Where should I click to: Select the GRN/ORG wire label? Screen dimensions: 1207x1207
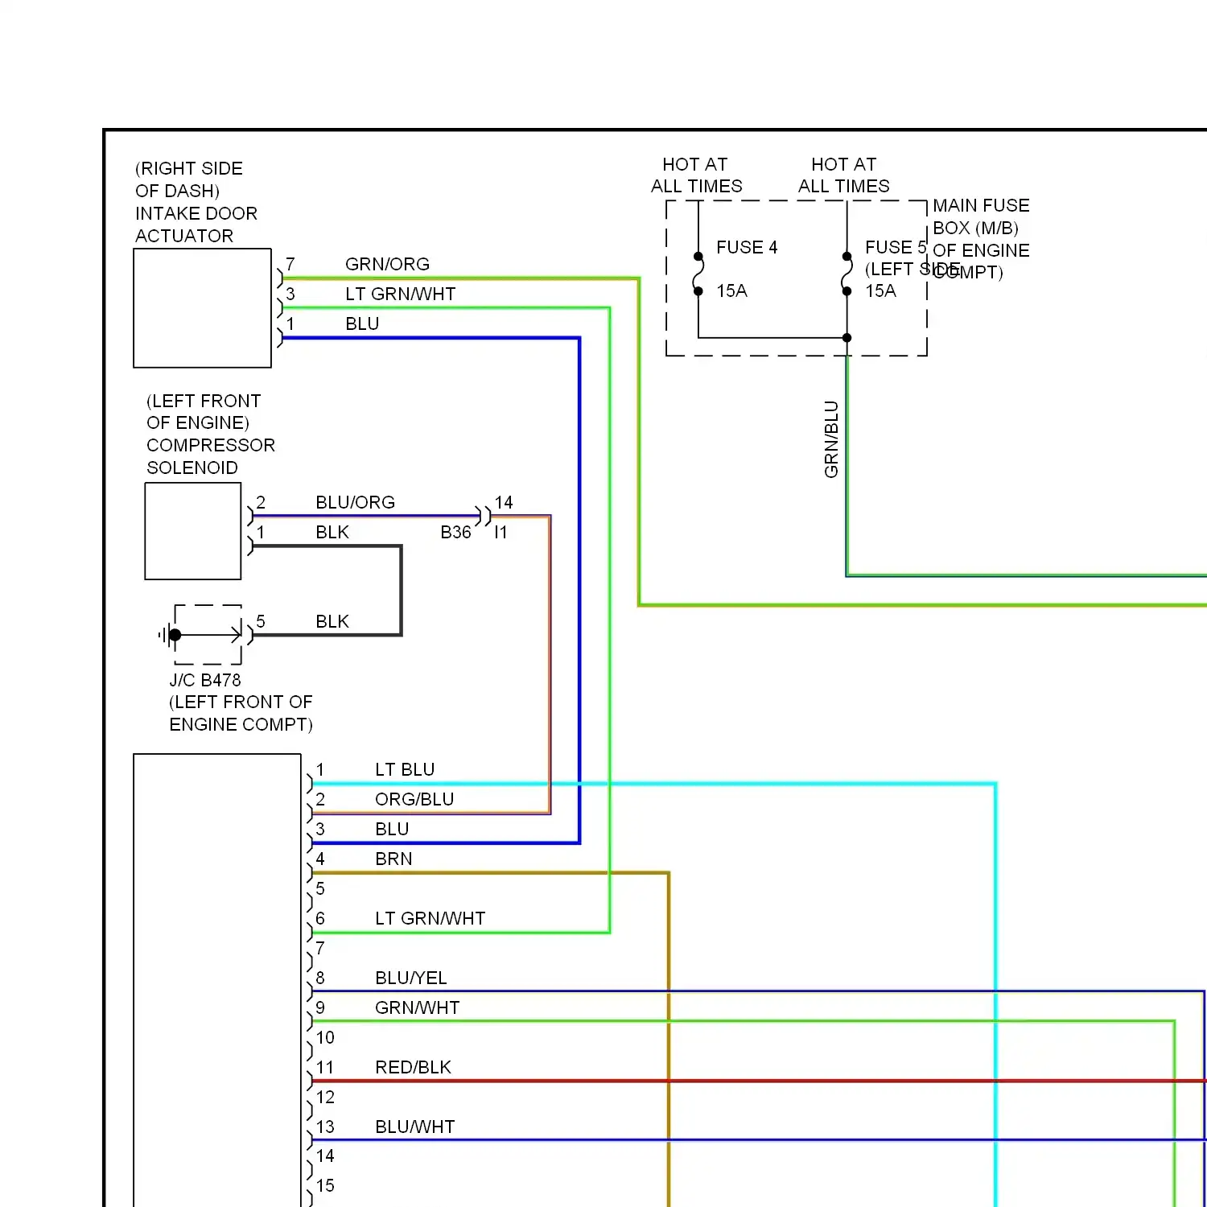[387, 264]
